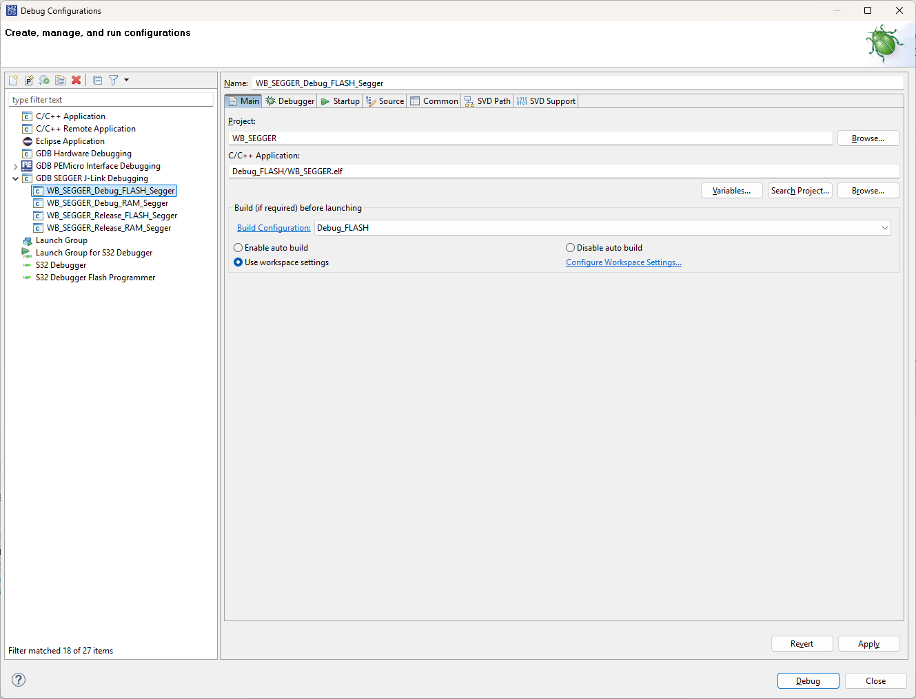The width and height of the screenshot is (916, 699).
Task: Delete the selected launch configuration
Action: coord(76,80)
